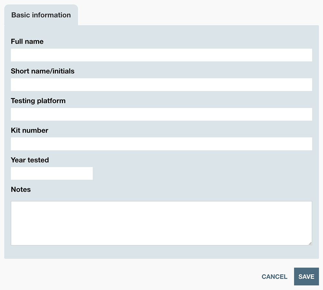
Task: Choose CANCEL in the bottom action bar
Action: click(274, 276)
